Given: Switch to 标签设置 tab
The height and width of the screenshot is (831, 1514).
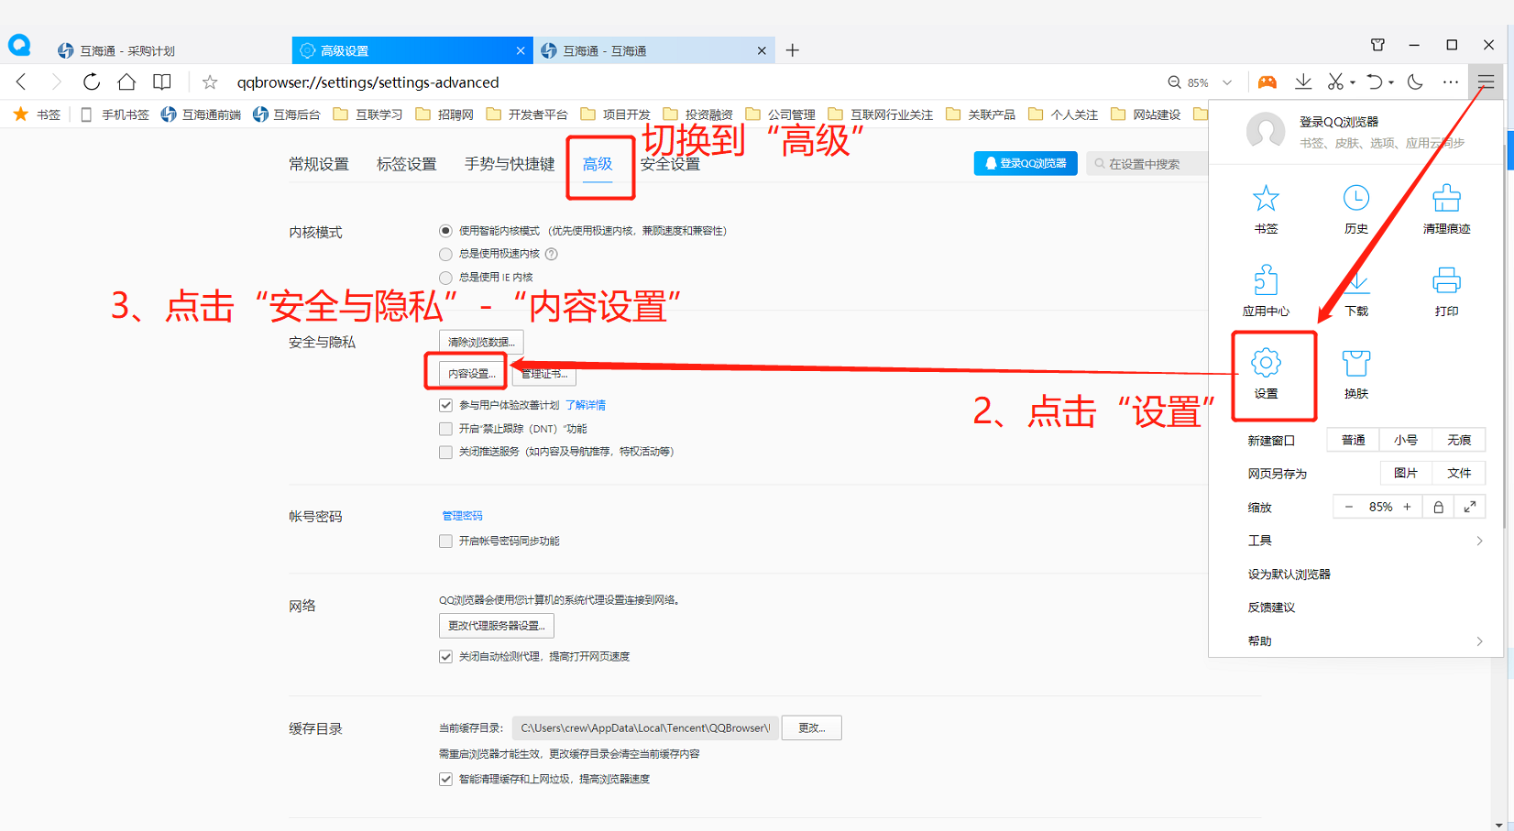Looking at the screenshot, I should point(407,164).
